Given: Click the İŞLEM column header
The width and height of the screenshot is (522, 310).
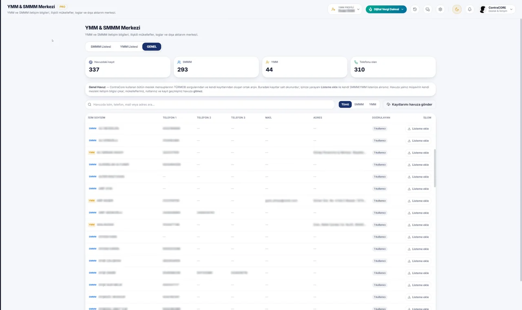Looking at the screenshot, I should [x=427, y=118].
